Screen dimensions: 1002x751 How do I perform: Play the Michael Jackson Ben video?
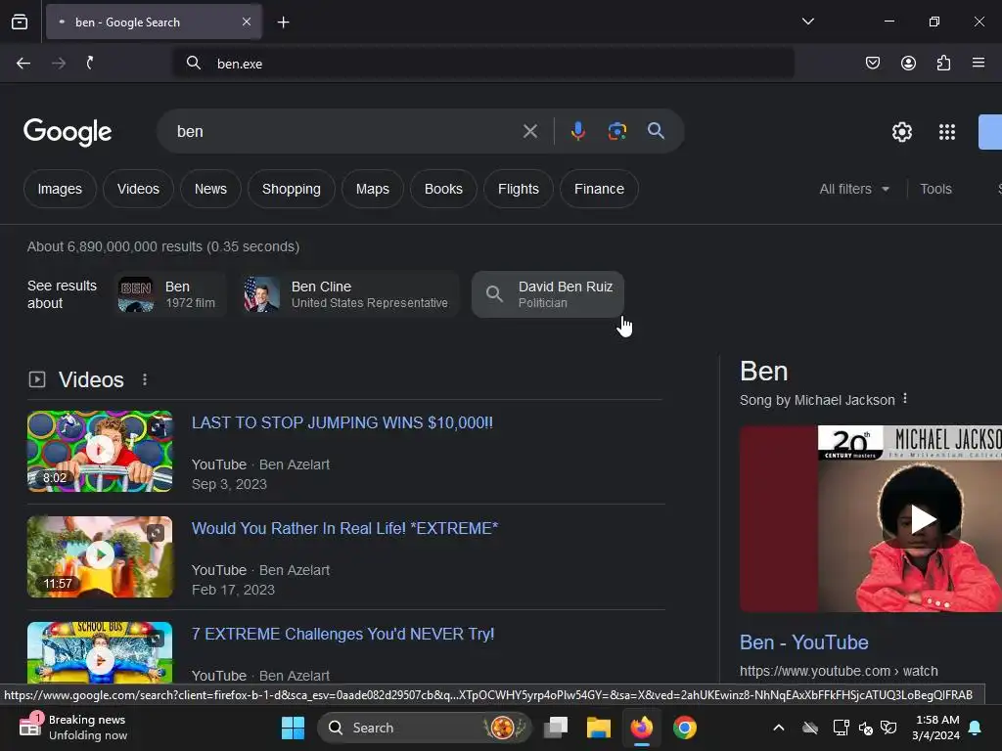coord(923,518)
